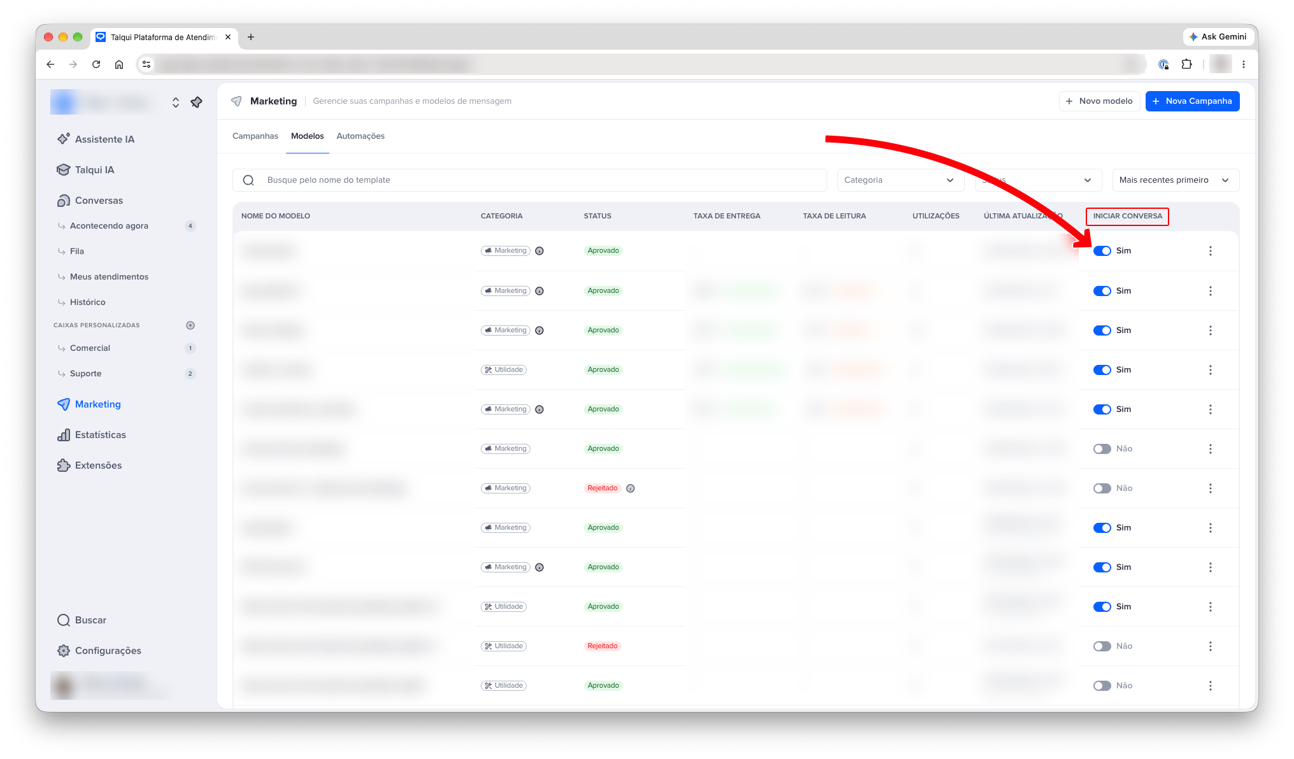Open Mais recentes primeiro sort dropdown
Screen dimensions: 1294x759
[1176, 180]
